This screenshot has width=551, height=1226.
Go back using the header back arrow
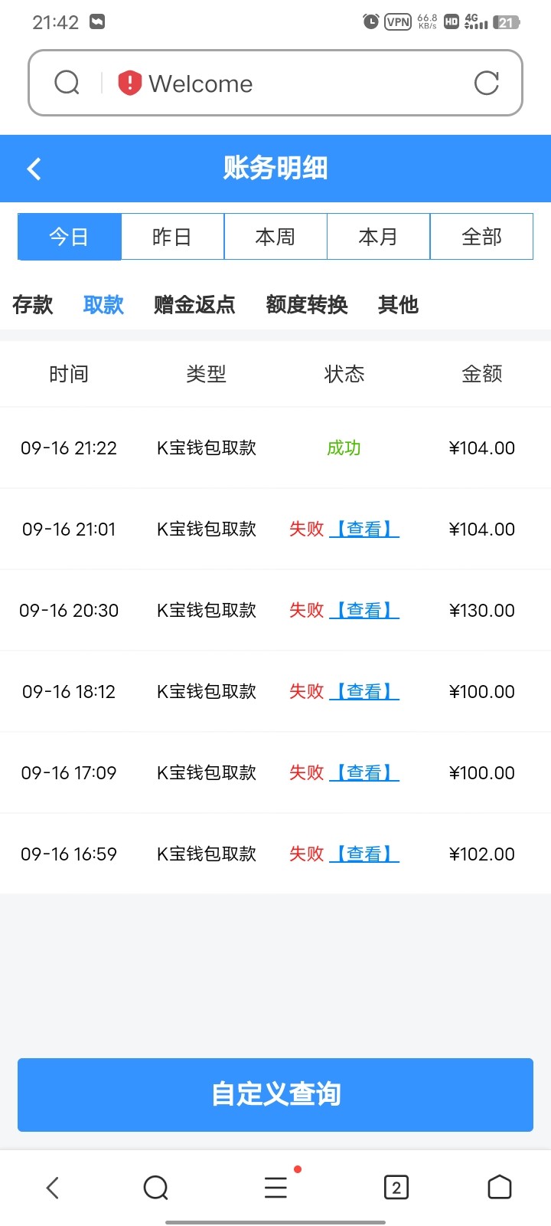[34, 169]
